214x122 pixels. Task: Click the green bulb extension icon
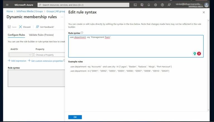pos(195,54)
